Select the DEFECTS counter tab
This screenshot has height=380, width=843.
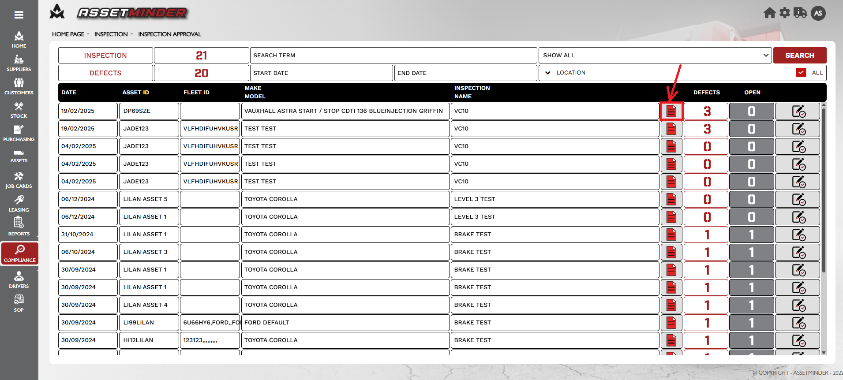point(105,73)
